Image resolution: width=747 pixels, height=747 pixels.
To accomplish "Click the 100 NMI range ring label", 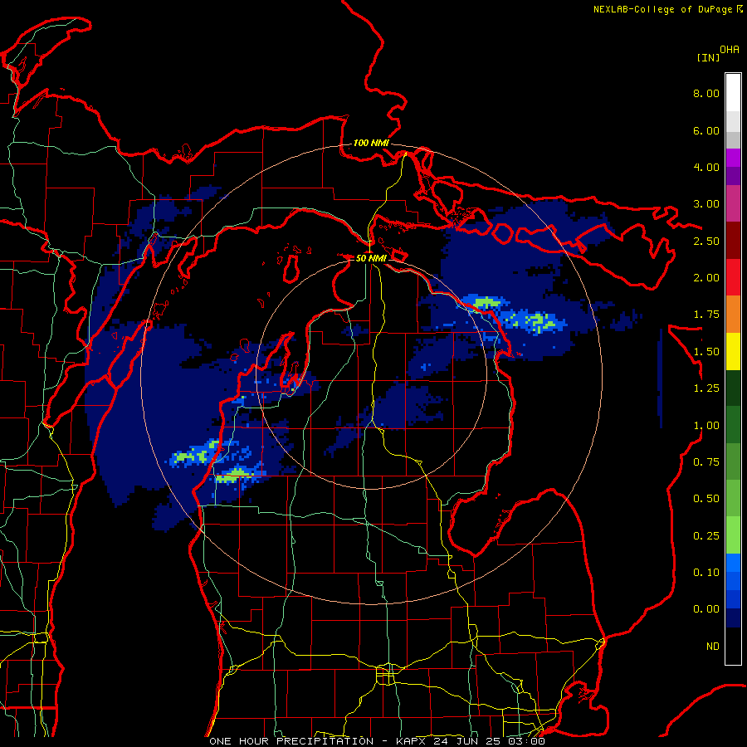I will [371, 143].
